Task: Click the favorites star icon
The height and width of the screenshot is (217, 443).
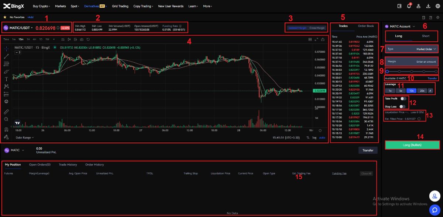Action: click(x=5, y=17)
